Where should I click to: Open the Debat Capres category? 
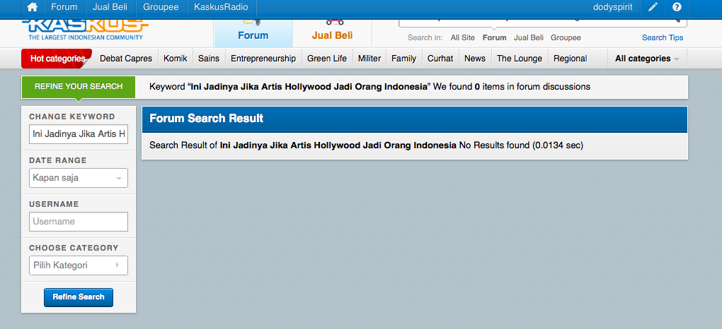126,59
